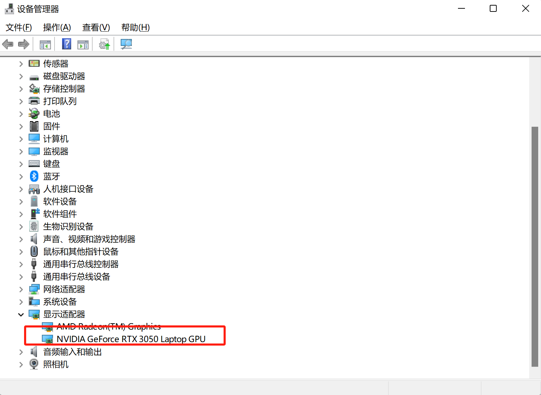Click the 蓝牙 Bluetooth icon

pos(34,176)
